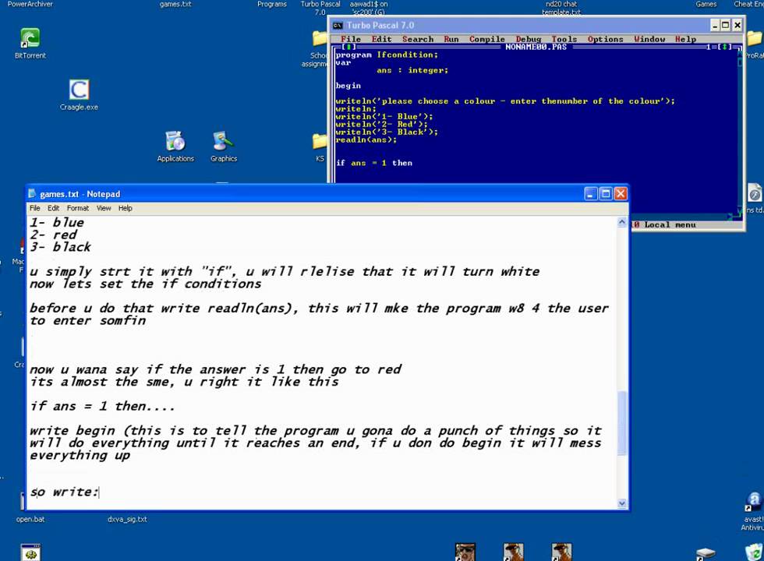Select the Programs desktop icon label

coord(272,4)
